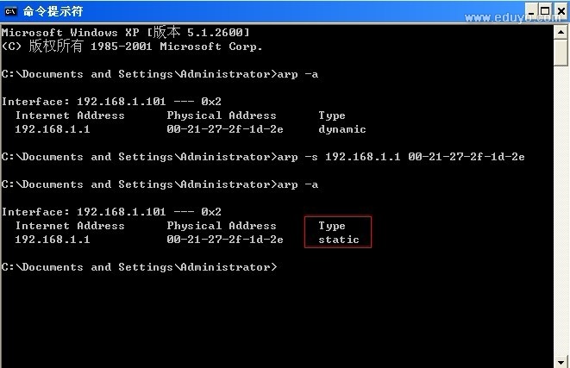Click the Microsoft Corp. copyright line
This screenshot has height=368, width=570.
tap(132, 47)
